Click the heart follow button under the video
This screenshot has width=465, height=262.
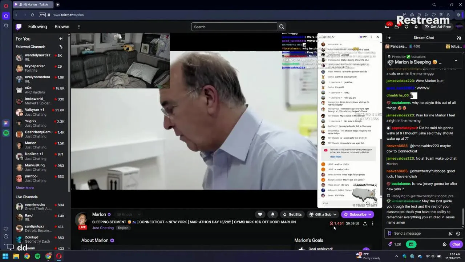[x=260, y=214]
